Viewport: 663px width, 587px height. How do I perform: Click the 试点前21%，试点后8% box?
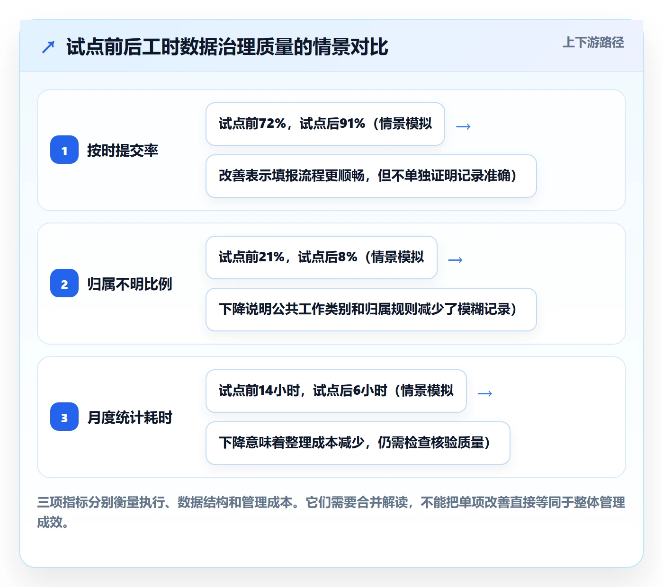point(322,258)
